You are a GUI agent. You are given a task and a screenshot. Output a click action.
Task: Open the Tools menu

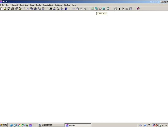pos(38,5)
